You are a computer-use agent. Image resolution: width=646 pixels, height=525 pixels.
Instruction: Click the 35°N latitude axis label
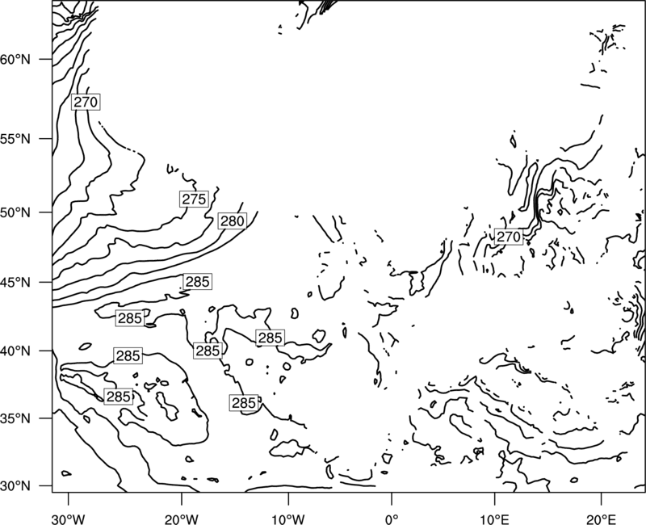(15, 418)
